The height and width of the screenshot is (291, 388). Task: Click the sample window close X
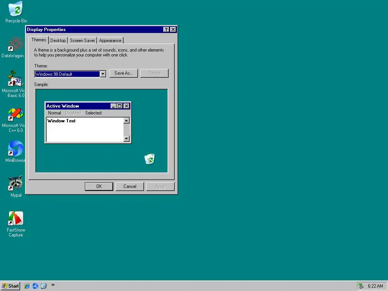coord(127,106)
